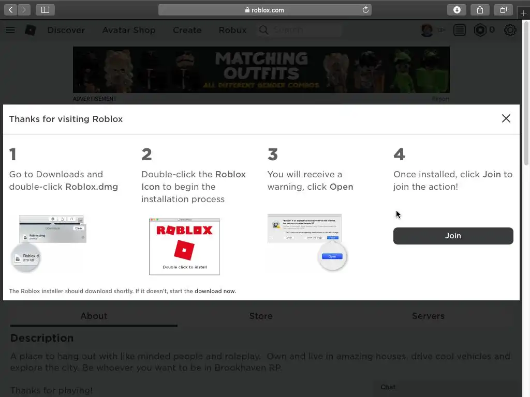Click the download now link
The image size is (530, 397).
click(215, 291)
